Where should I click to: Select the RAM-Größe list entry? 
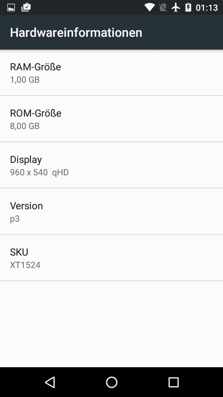(x=111, y=73)
